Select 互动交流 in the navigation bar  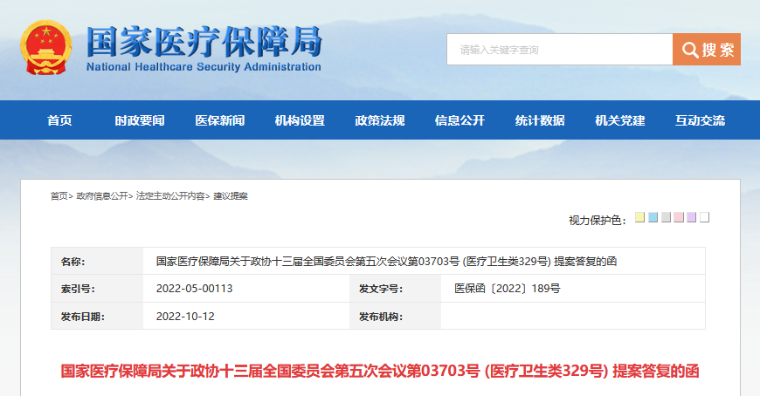(x=700, y=120)
